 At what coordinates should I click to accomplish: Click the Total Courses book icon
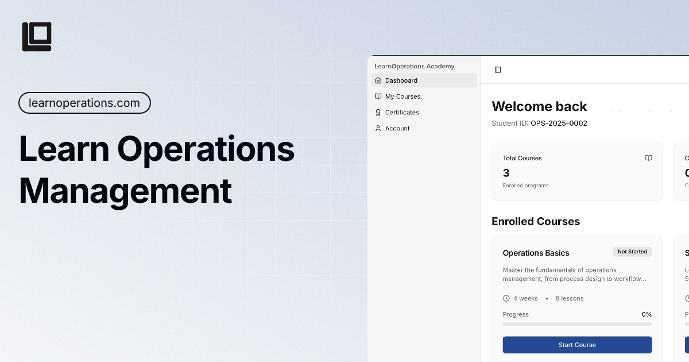(648, 158)
